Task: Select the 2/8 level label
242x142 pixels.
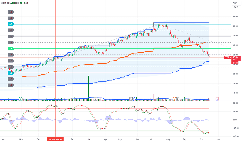Action: (x=11, y=36)
